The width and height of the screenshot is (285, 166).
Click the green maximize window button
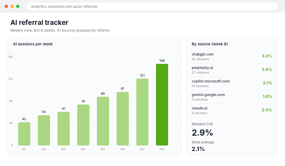(18, 6)
